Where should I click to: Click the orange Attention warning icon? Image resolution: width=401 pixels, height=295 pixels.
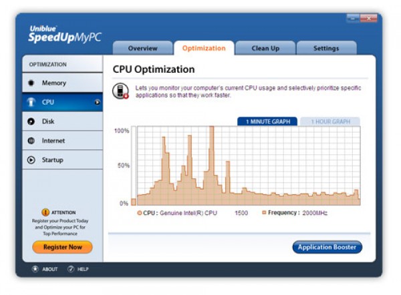[x=45, y=212]
